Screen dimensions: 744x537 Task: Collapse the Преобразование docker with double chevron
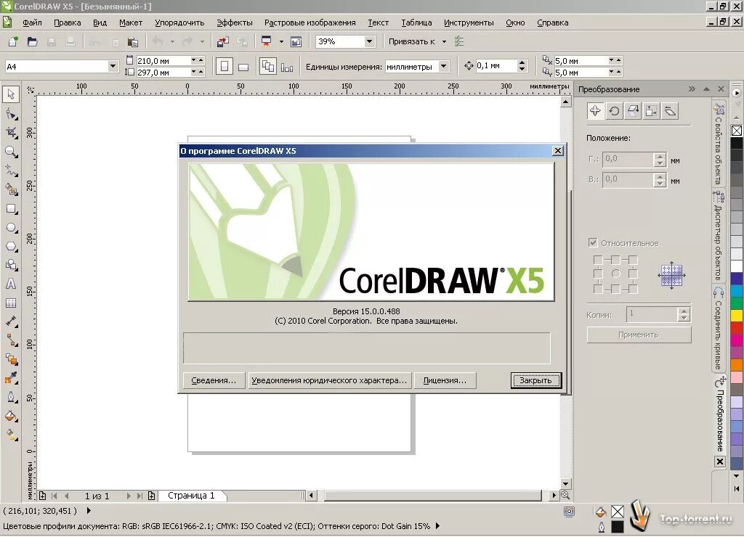pos(692,89)
